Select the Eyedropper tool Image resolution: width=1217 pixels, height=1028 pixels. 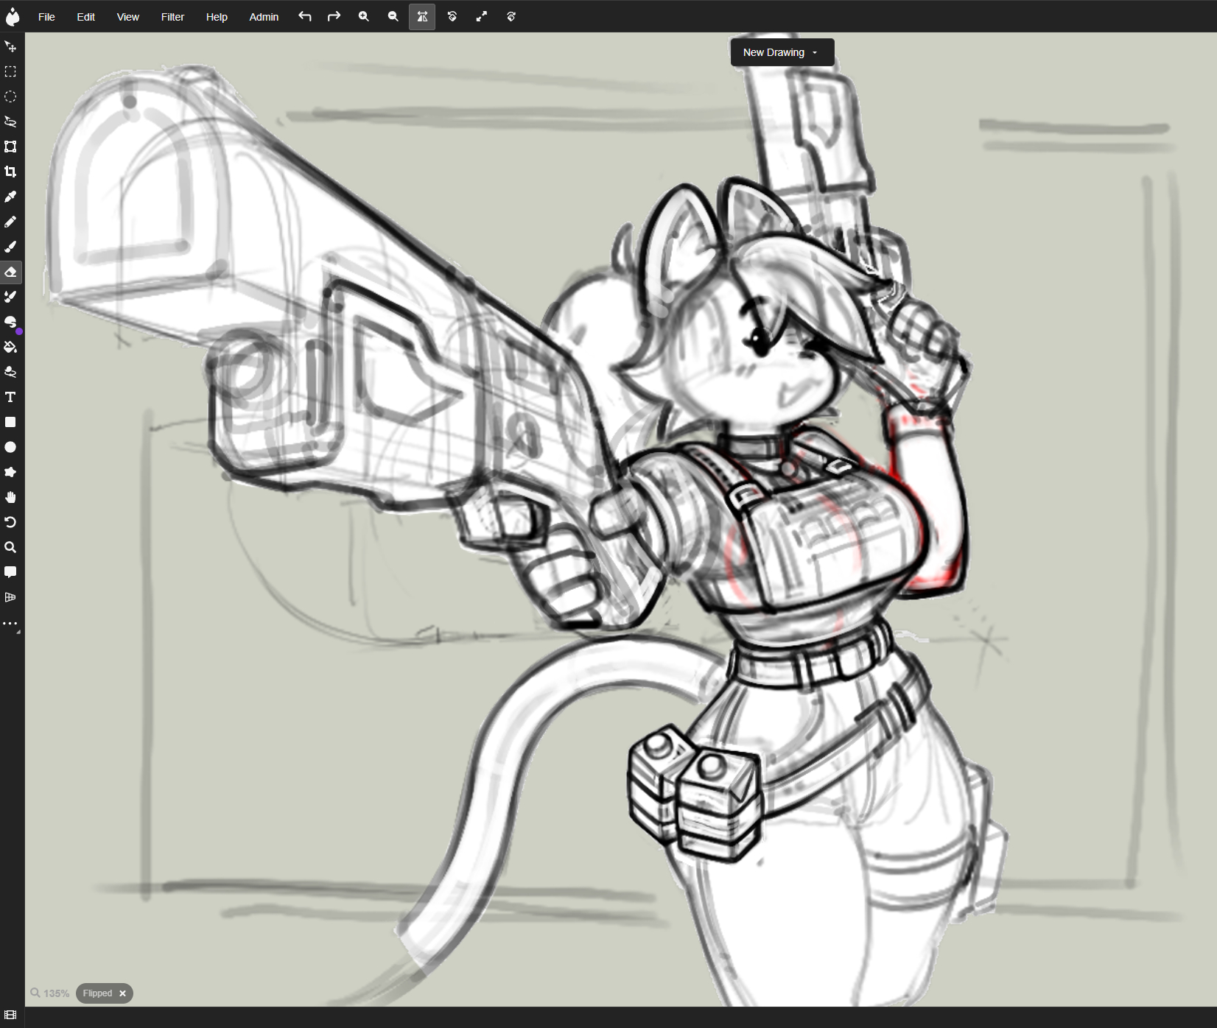pos(10,197)
